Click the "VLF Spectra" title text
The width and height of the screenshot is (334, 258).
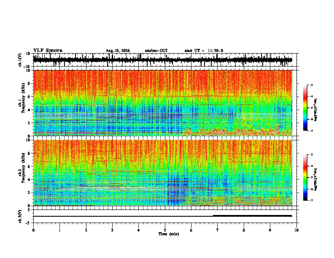48,51
